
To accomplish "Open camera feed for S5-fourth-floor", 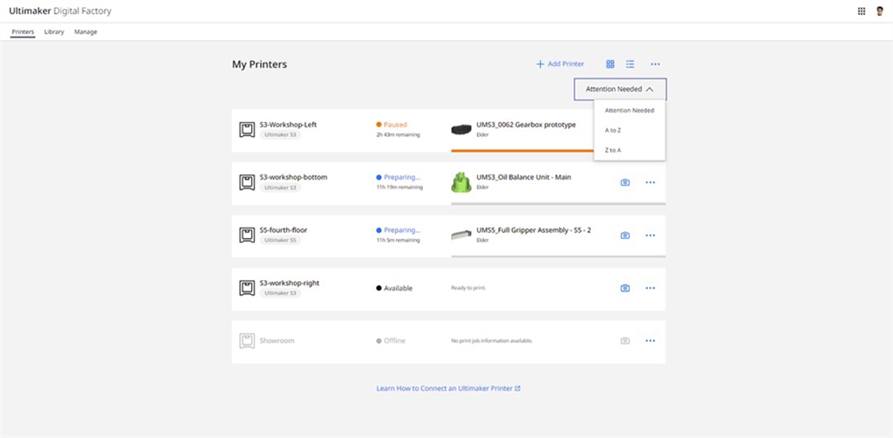I will click(625, 236).
